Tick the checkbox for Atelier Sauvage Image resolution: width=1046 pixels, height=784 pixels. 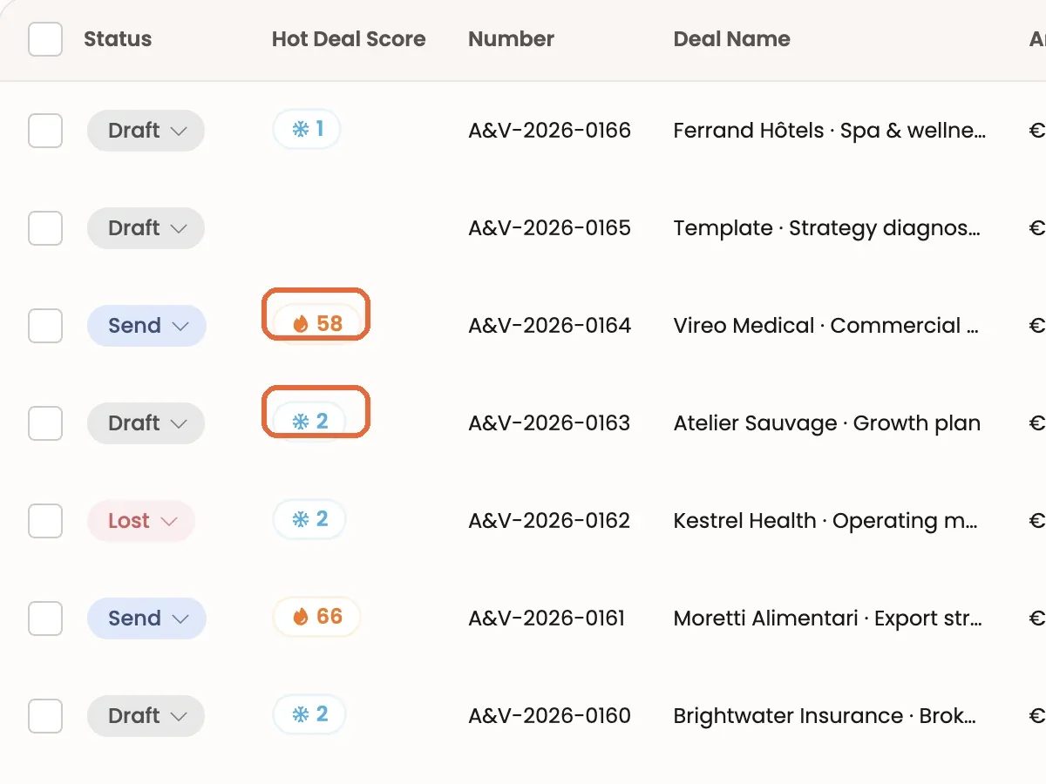point(45,423)
